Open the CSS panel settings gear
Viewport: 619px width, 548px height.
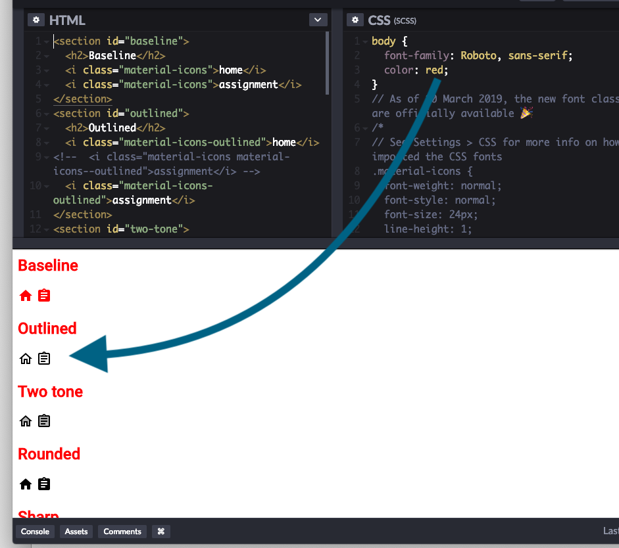pyautogui.click(x=355, y=20)
